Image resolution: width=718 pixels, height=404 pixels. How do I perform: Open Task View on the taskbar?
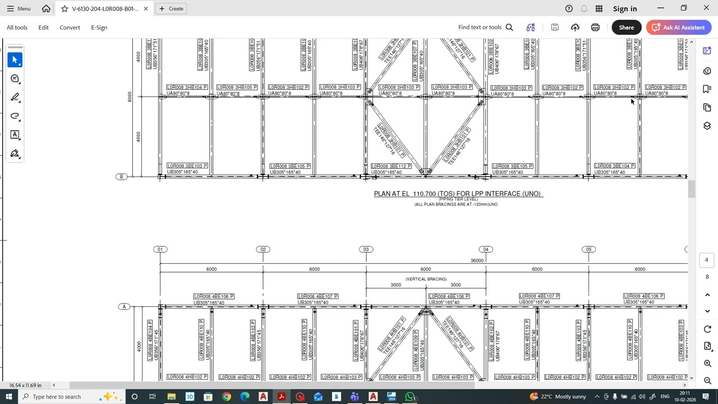coord(152,397)
